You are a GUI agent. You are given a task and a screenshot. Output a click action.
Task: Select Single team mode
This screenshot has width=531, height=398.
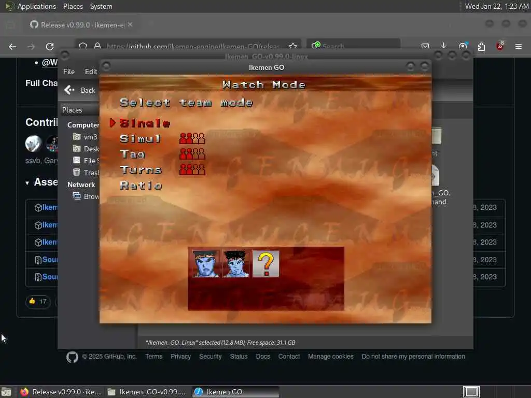[145, 123]
